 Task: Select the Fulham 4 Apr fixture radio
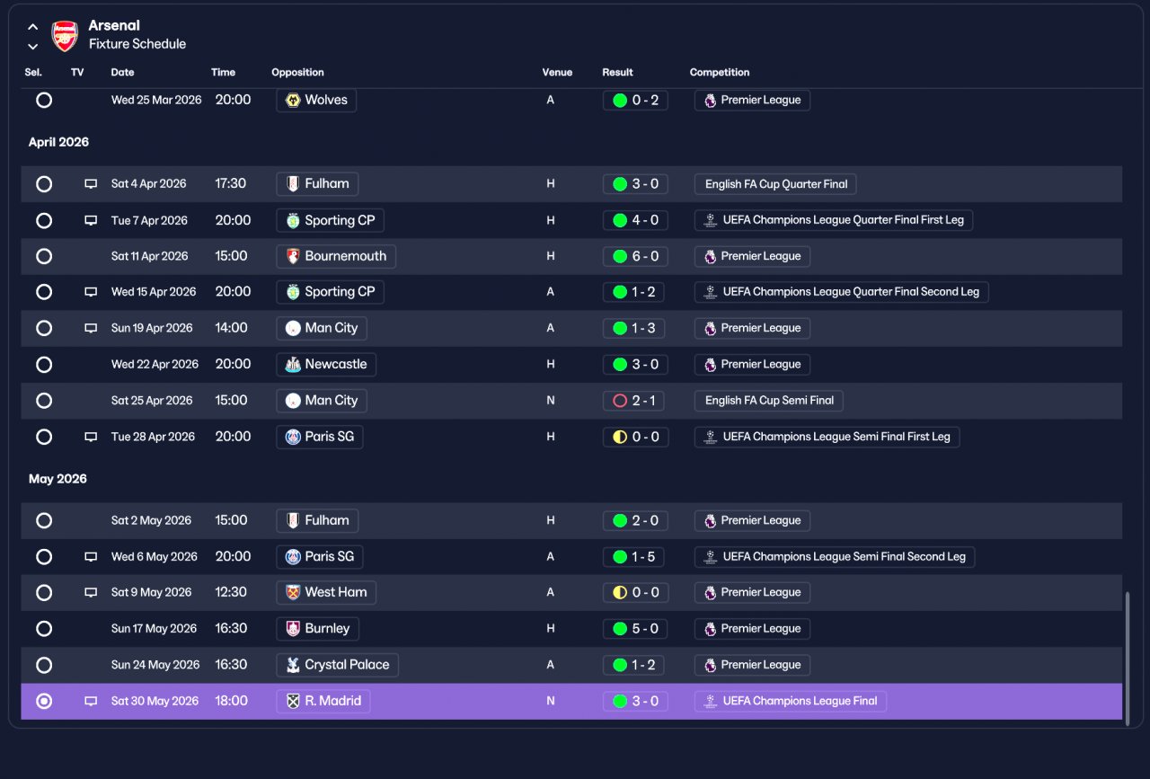[x=44, y=184]
